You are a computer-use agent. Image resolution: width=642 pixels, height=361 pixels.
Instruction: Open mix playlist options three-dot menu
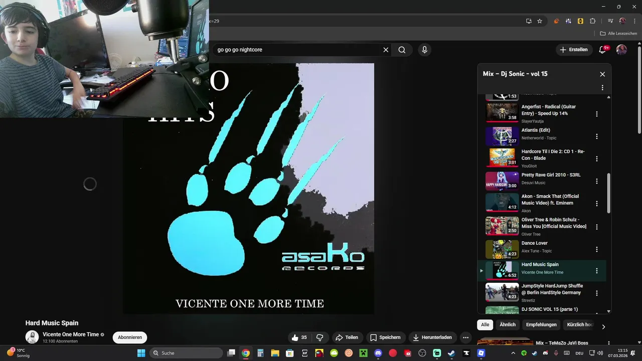602,88
